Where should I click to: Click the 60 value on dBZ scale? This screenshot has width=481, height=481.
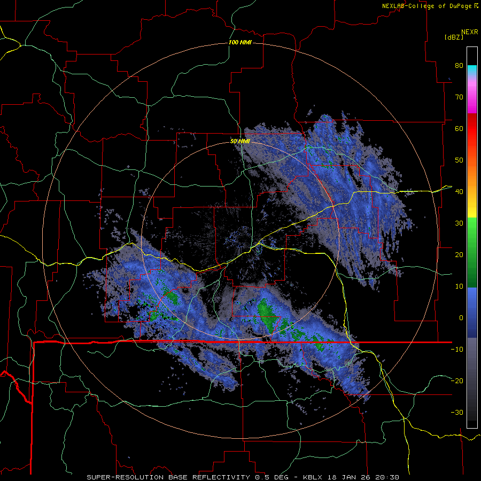tap(459, 128)
